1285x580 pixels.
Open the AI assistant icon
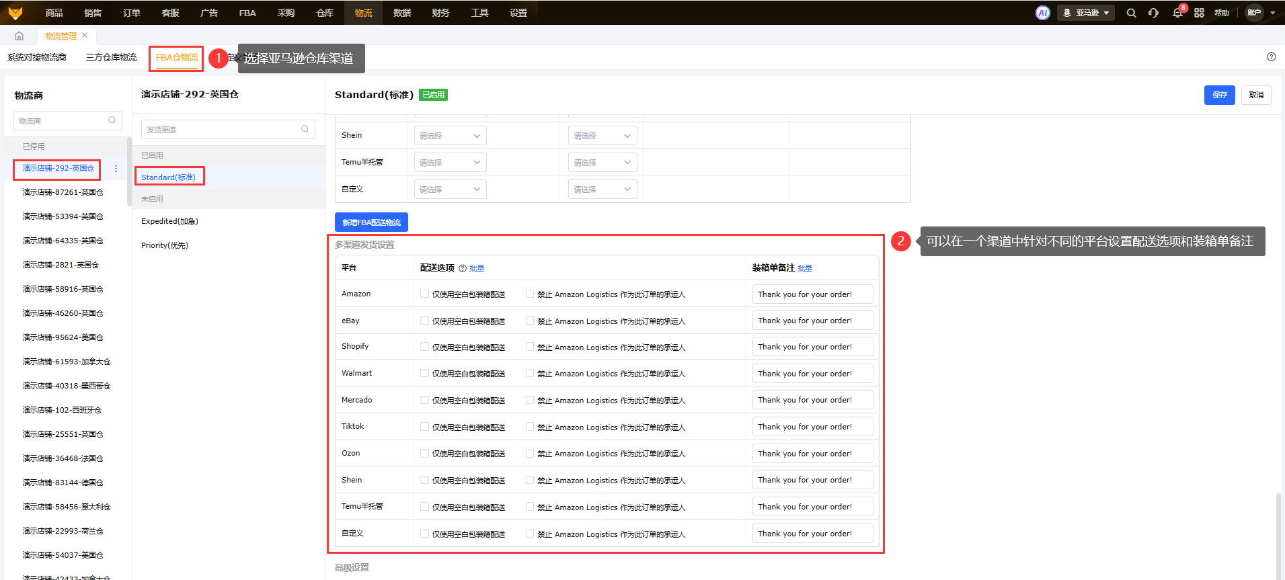click(1042, 13)
